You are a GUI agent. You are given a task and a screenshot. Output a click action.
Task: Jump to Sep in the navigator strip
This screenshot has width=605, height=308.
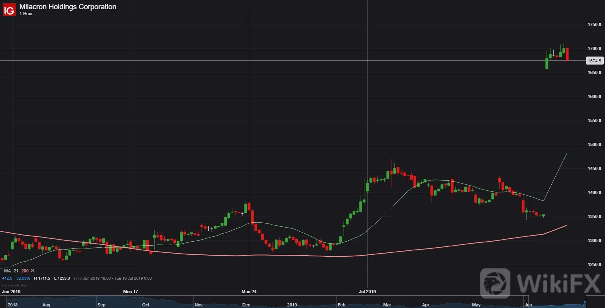coord(101,305)
